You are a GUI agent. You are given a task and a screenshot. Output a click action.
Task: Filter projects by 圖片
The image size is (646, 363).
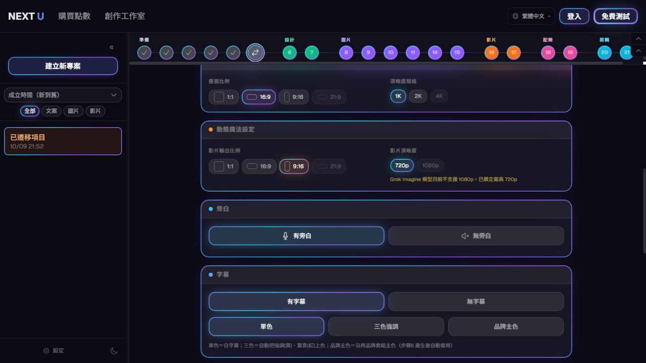[73, 111]
